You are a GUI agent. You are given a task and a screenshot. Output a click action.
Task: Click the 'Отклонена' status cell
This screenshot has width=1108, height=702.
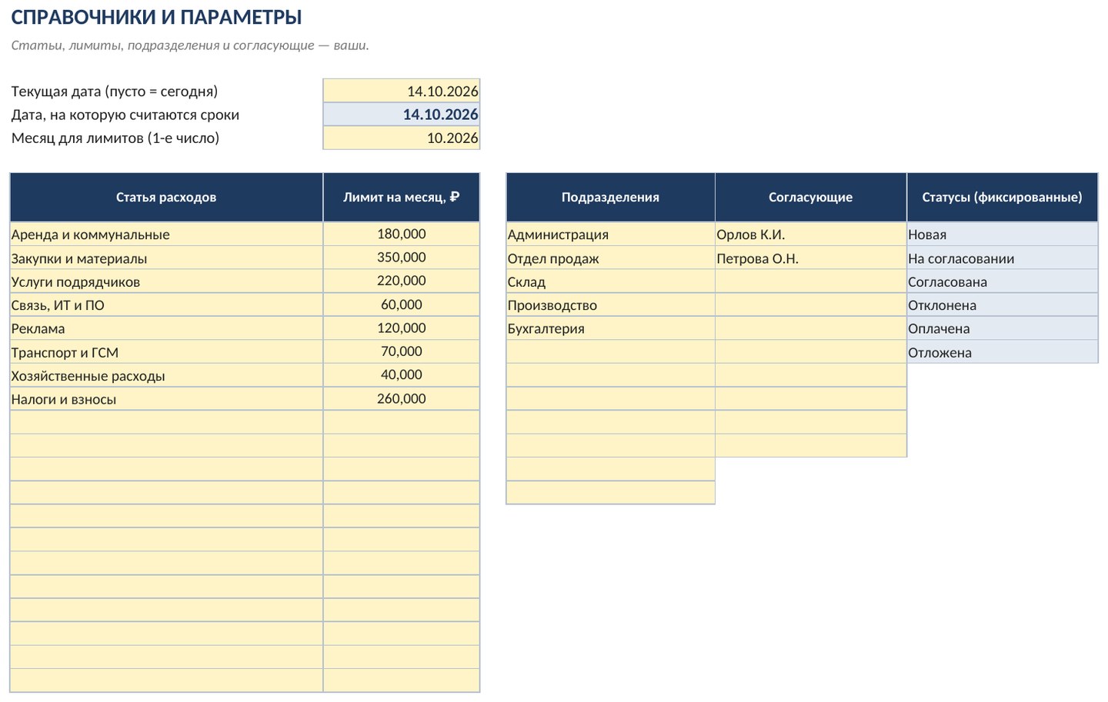click(x=1003, y=304)
